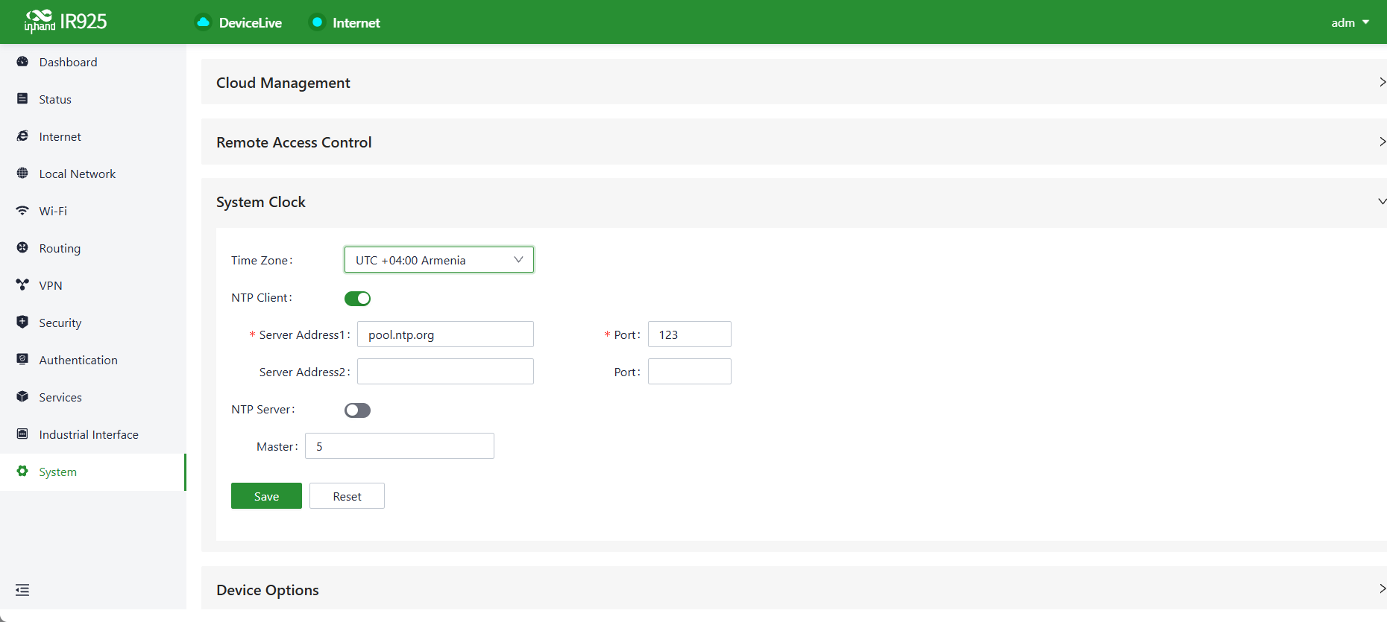Focus the Server Address2 input field
Image resolution: width=1387 pixels, height=622 pixels.
pyautogui.click(x=445, y=372)
